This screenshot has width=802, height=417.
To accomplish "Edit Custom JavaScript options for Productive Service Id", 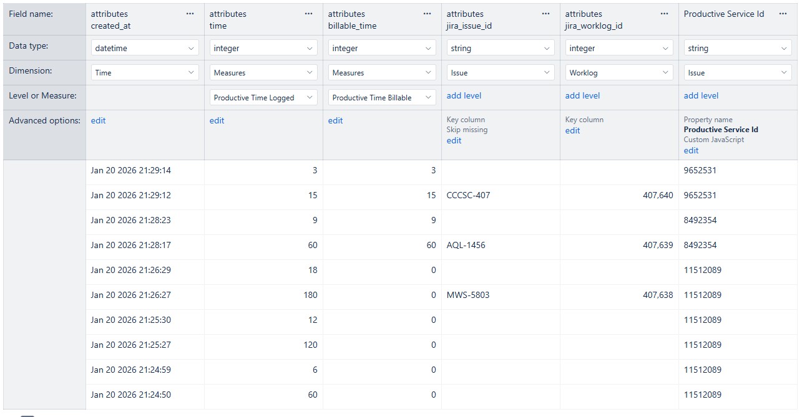I will pos(691,151).
